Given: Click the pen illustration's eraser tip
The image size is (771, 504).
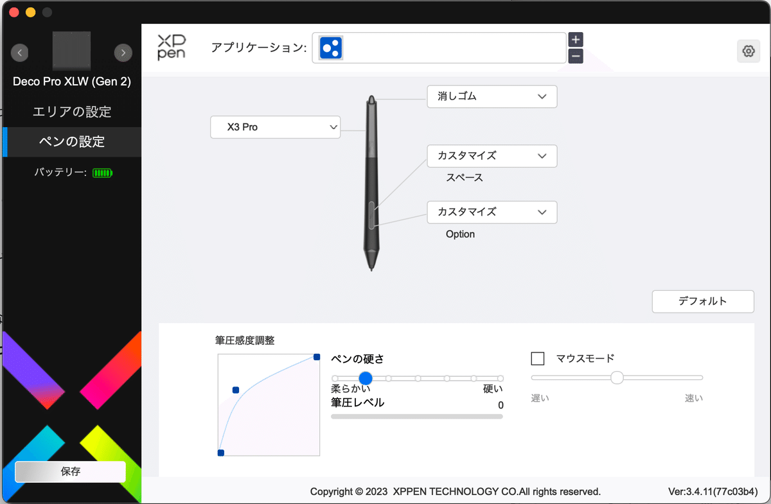Looking at the screenshot, I should [371, 99].
